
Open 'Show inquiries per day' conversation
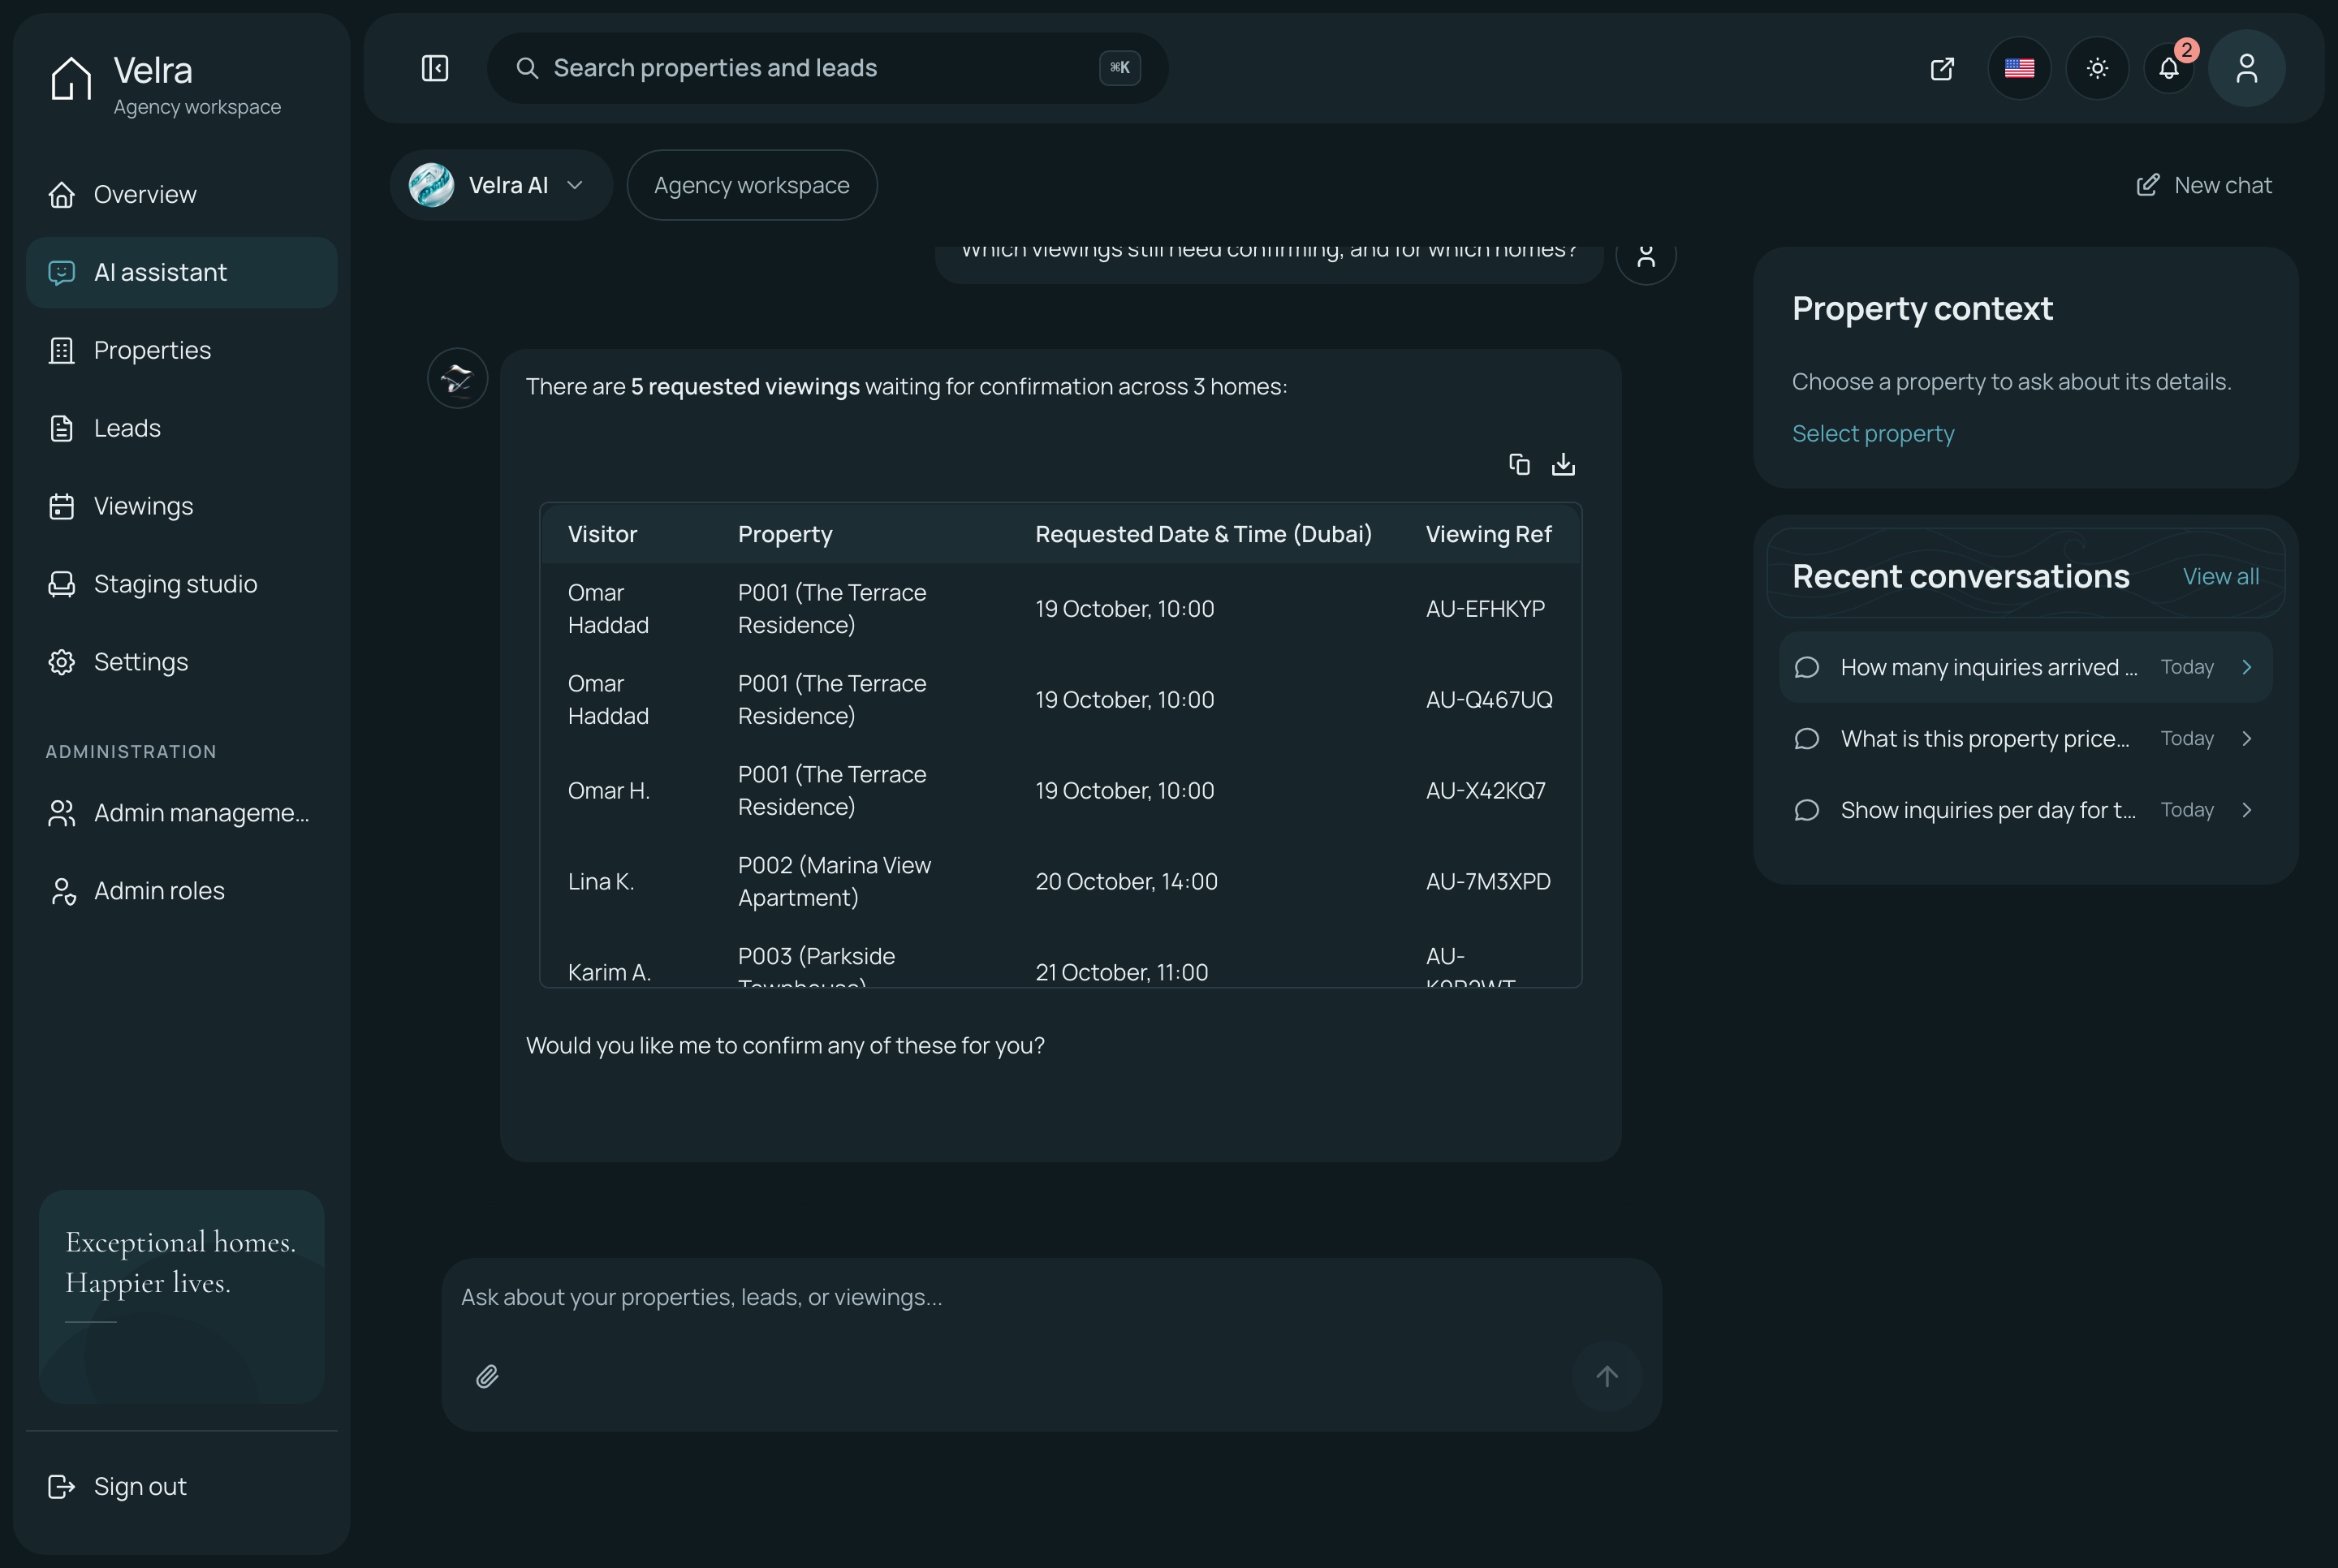2025,810
